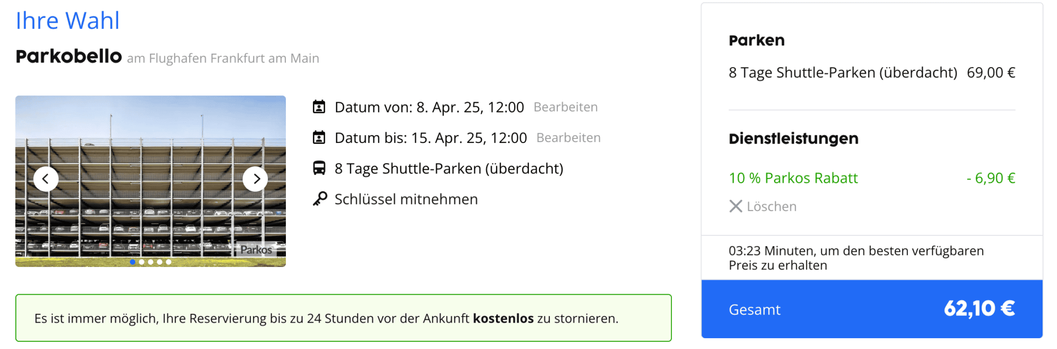Image resolution: width=1057 pixels, height=349 pixels.
Task: Remove the 10 % Parkos Rabatt via Löschen
Action: (771, 206)
